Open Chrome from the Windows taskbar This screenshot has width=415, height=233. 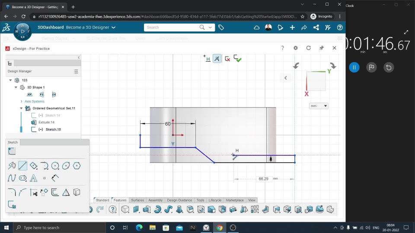[220, 227]
